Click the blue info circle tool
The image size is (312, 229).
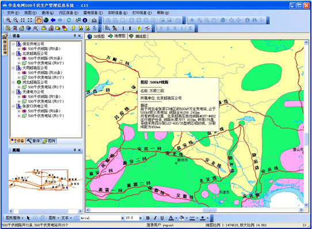tap(85, 20)
